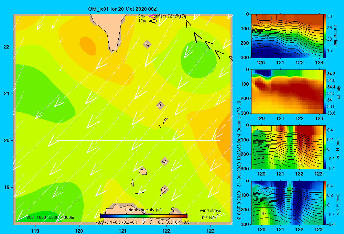Click the '33.6' tick on salinity color bar
Viewport: 344px width, 234px height.
tap(331, 113)
